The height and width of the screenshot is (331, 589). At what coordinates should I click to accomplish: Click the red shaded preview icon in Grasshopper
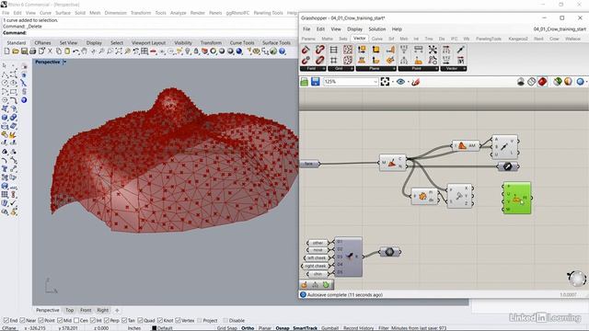pyautogui.click(x=542, y=82)
